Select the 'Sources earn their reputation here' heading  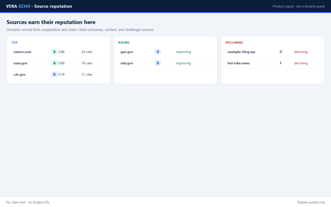(x=51, y=22)
